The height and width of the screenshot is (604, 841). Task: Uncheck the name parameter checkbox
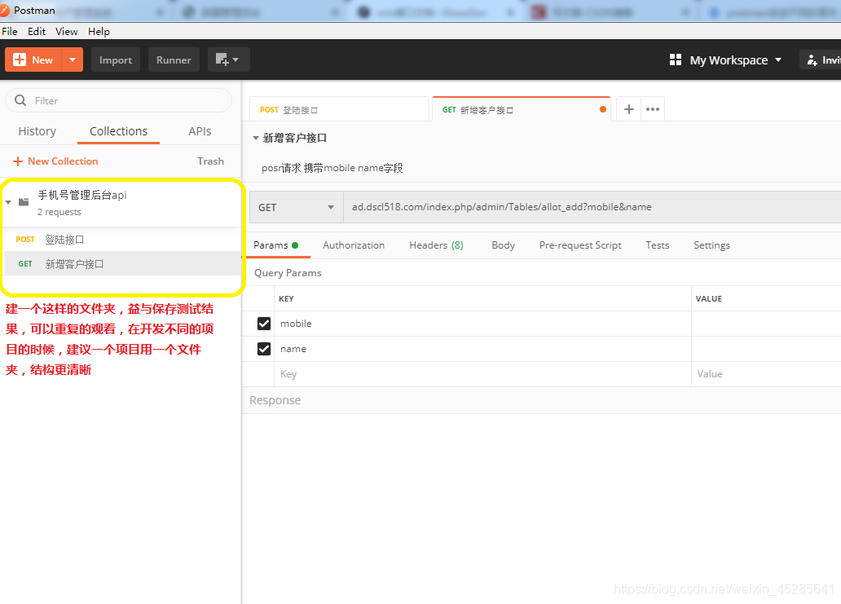[263, 349]
